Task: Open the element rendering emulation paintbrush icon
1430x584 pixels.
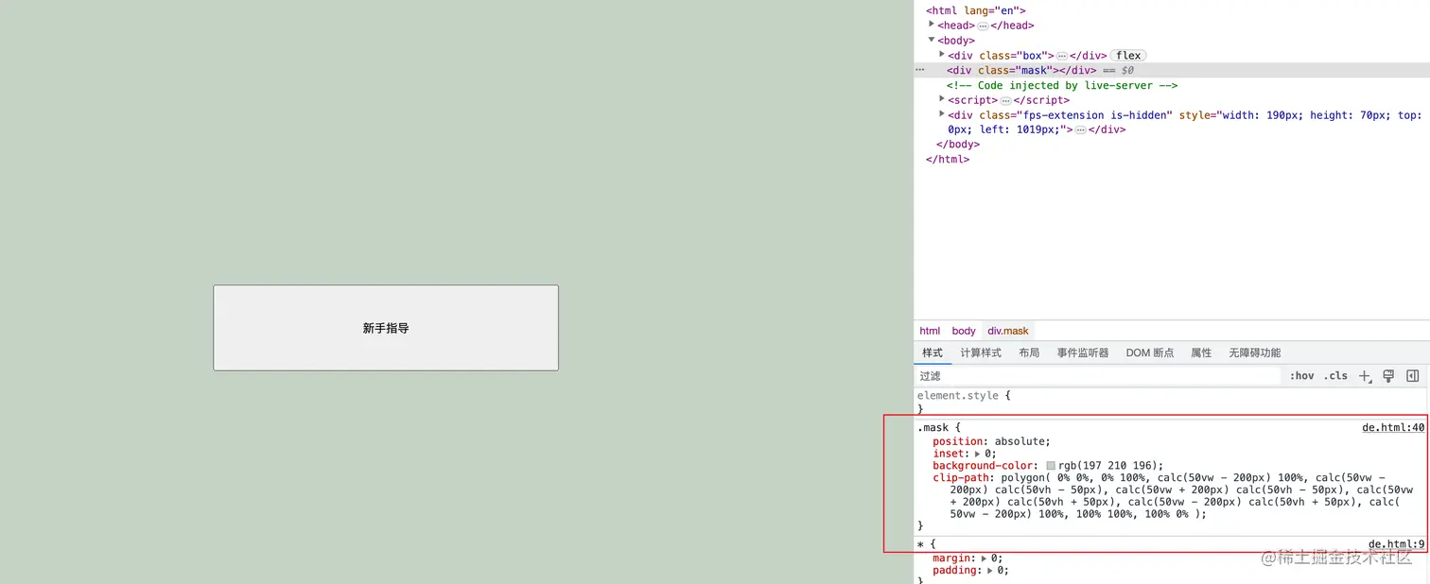Action: tap(1388, 376)
